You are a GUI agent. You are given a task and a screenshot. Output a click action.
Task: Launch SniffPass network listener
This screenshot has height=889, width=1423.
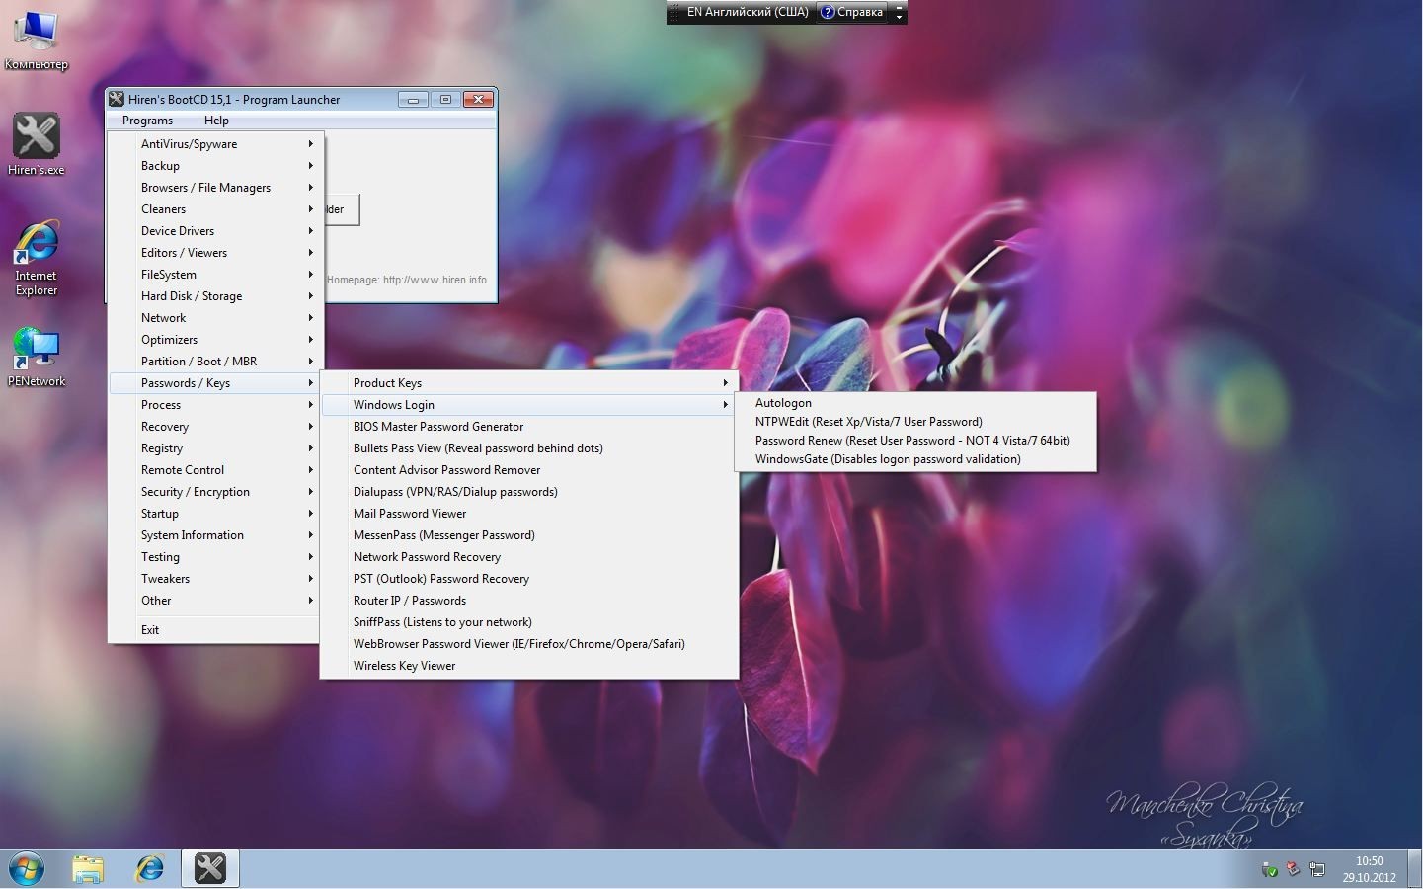[x=529, y=622]
